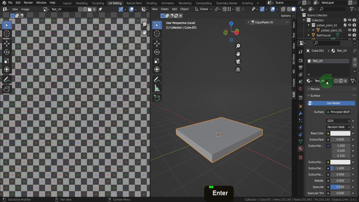Adjust the Specular slider
Viewport: 359px width, 202px height.
pos(340,187)
